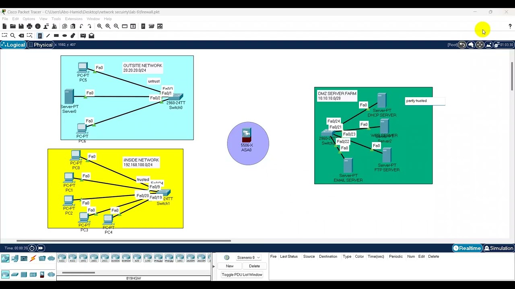Open the Help menu
515x289 pixels.
coord(108,19)
